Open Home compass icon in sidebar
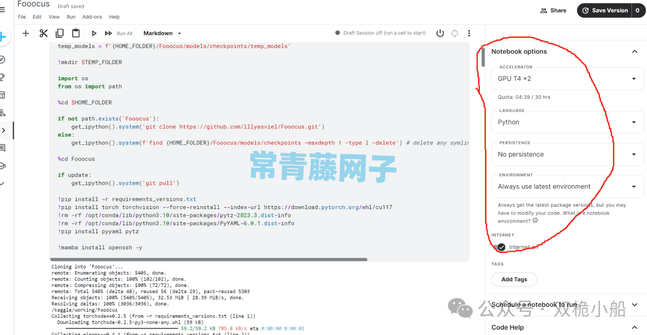647x335 pixels. tap(2, 60)
